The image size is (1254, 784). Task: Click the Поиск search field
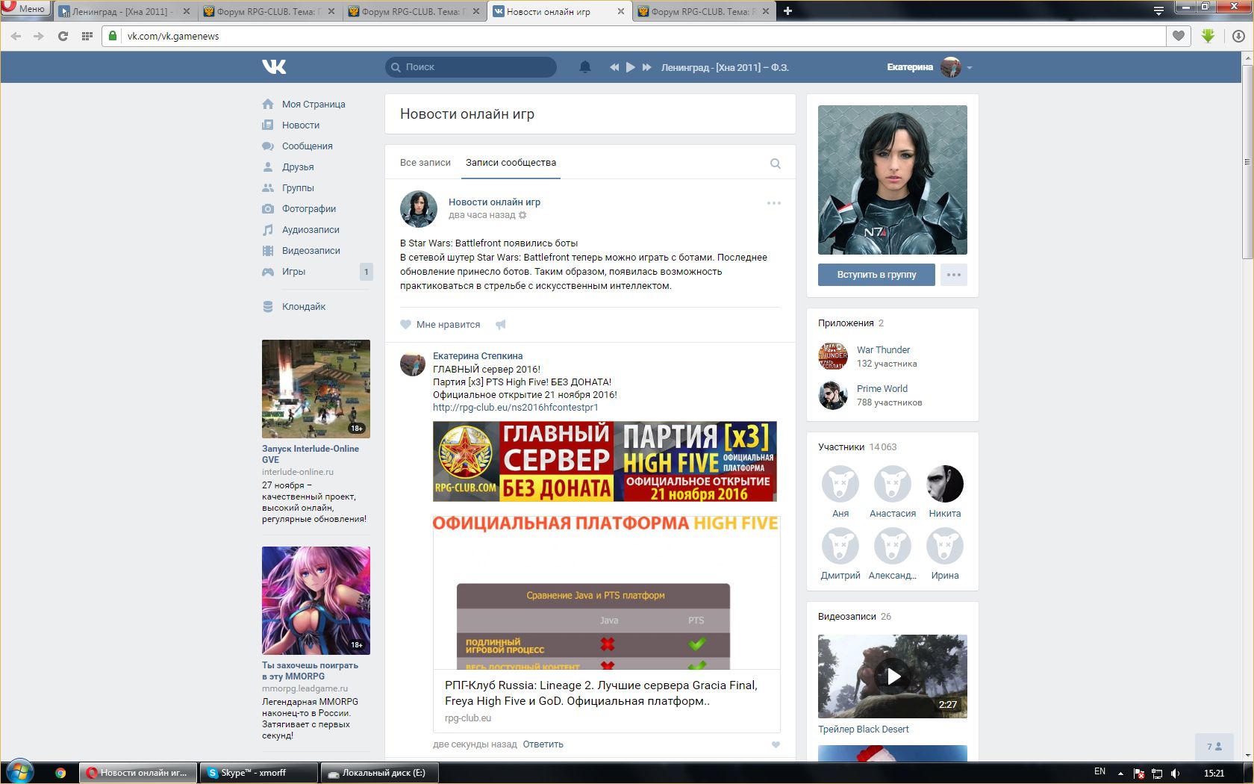[478, 67]
